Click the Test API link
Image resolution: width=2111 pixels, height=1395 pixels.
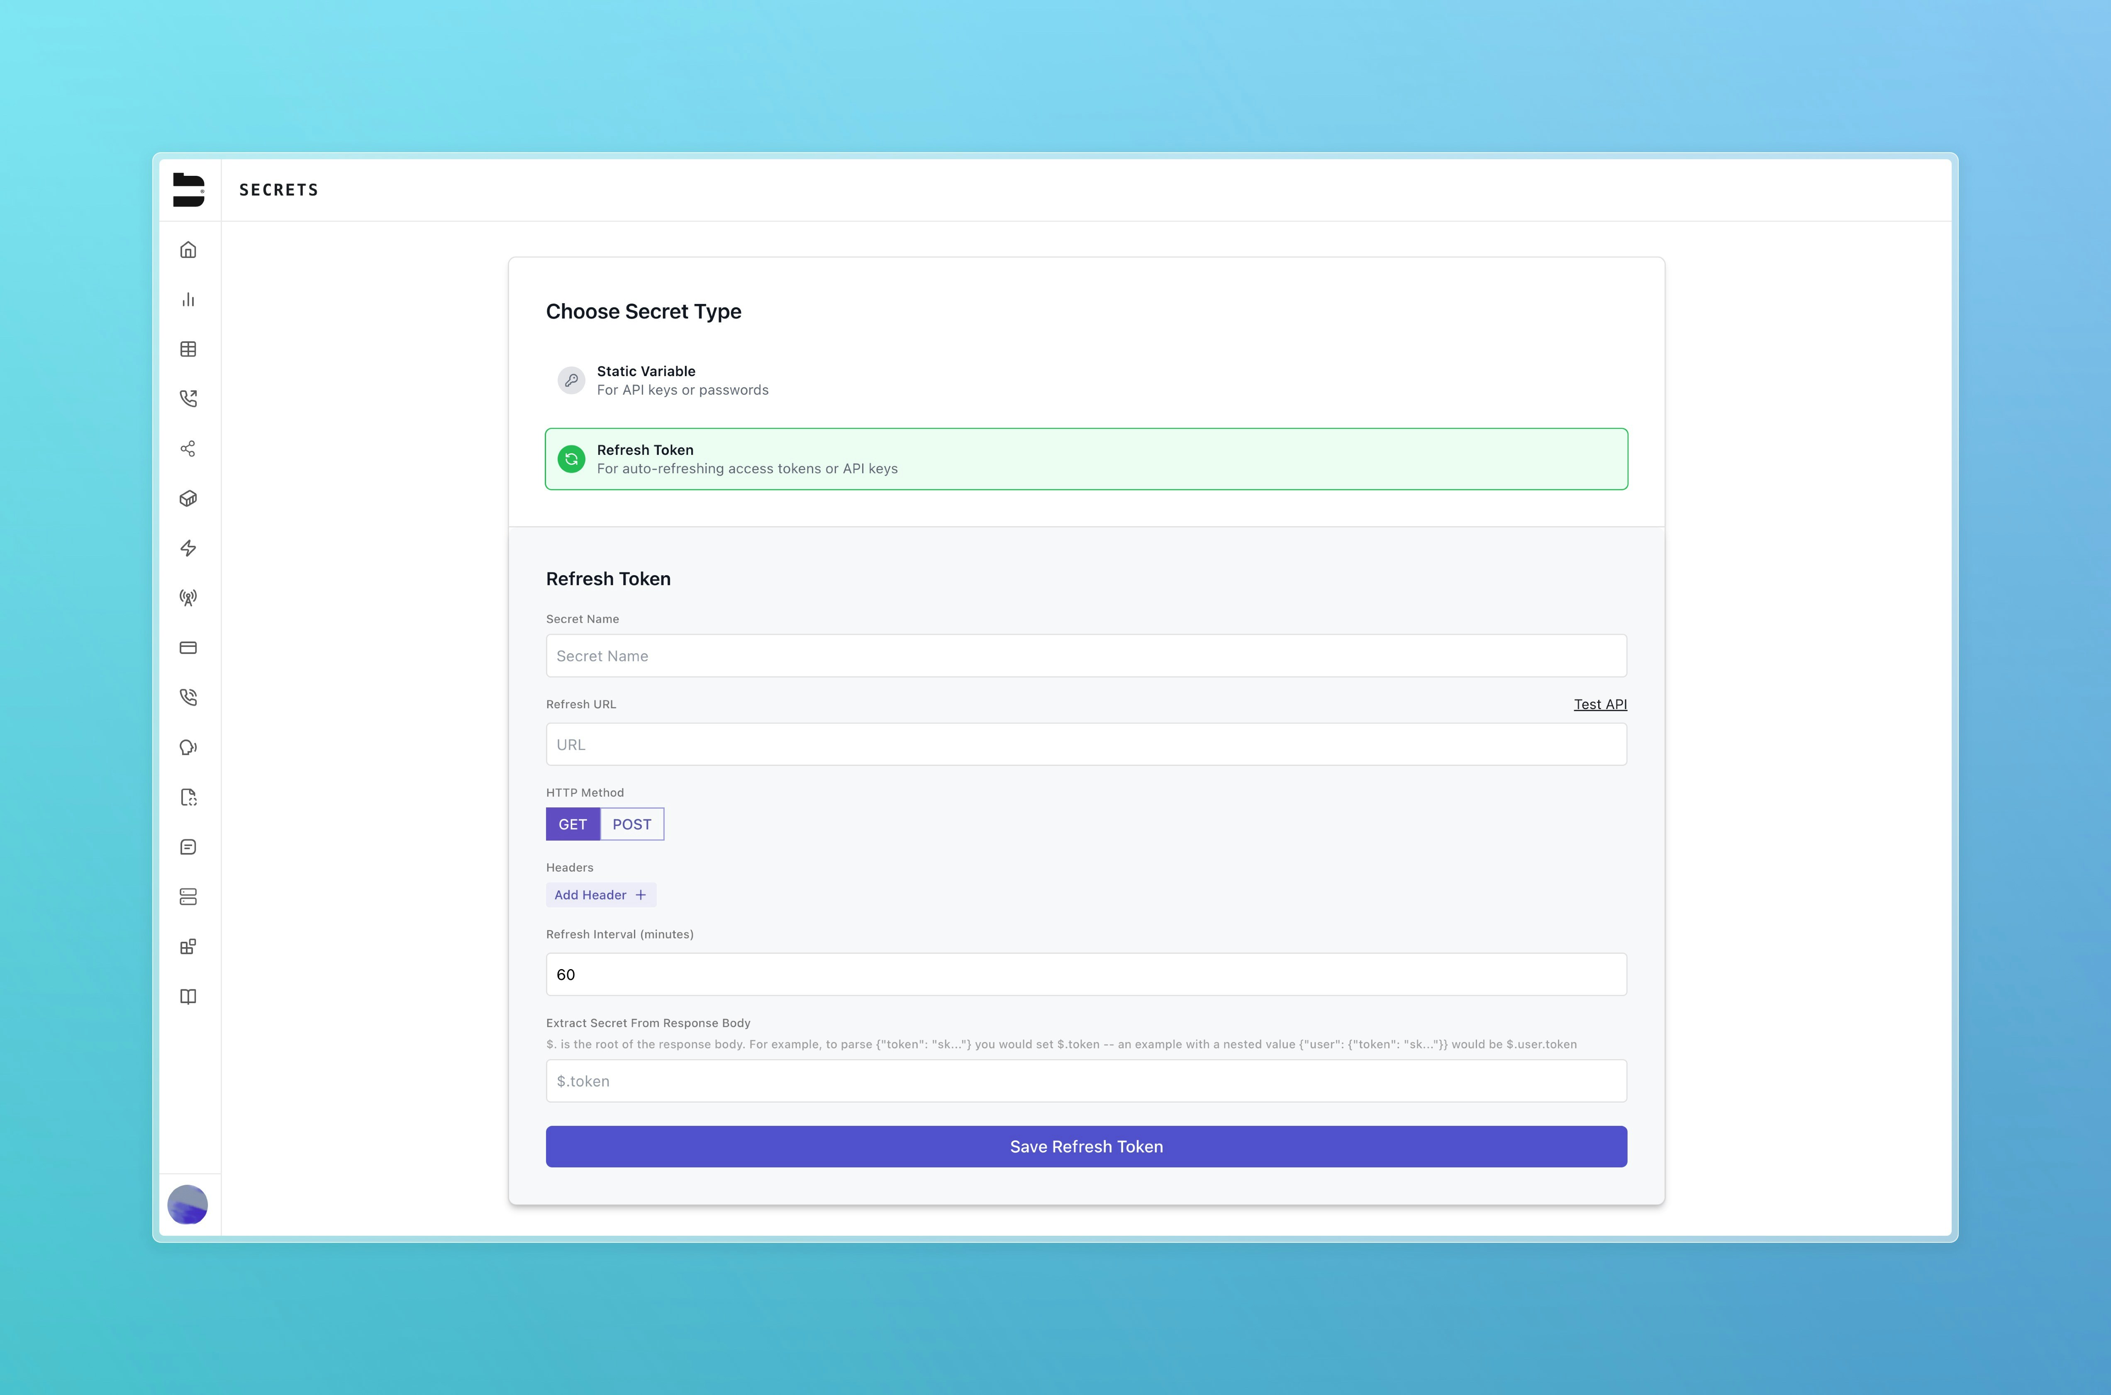point(1599,705)
